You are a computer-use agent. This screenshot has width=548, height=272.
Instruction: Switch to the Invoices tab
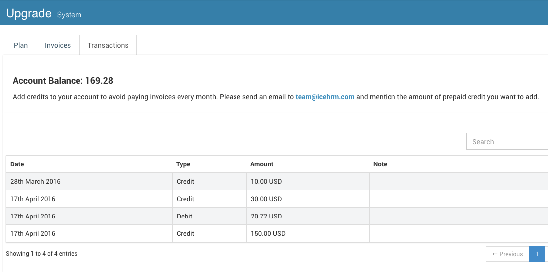(x=58, y=45)
